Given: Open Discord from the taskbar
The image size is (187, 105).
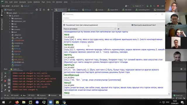Looking at the screenshot, I should pyautogui.click(x=37, y=102).
